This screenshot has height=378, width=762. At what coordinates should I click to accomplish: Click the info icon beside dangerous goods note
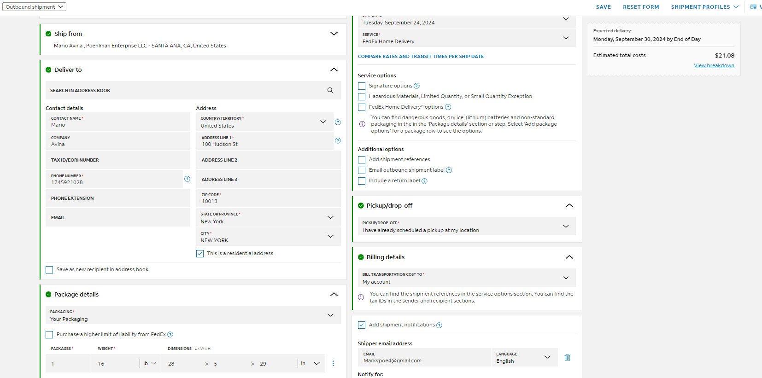(362, 124)
